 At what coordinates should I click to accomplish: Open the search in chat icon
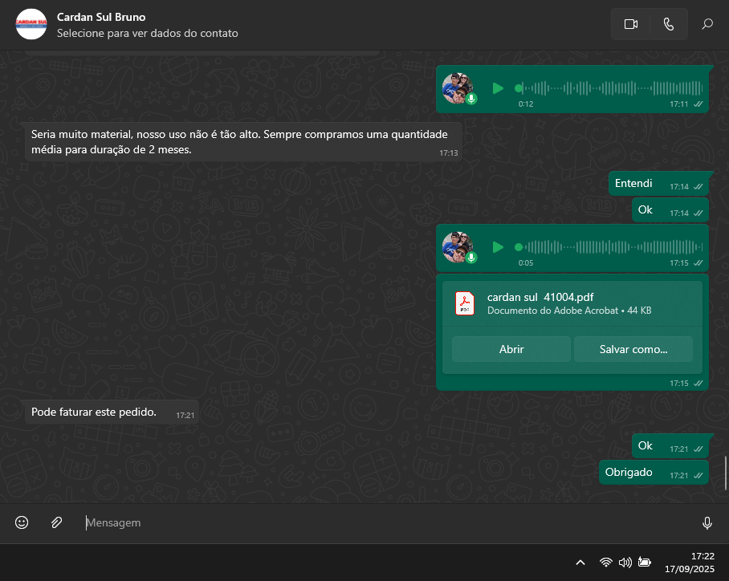(x=707, y=24)
